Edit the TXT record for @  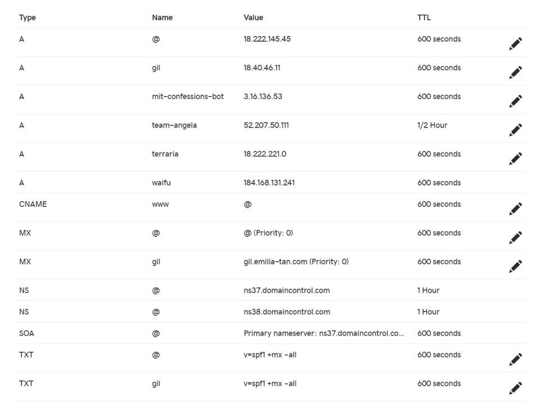[x=515, y=359]
